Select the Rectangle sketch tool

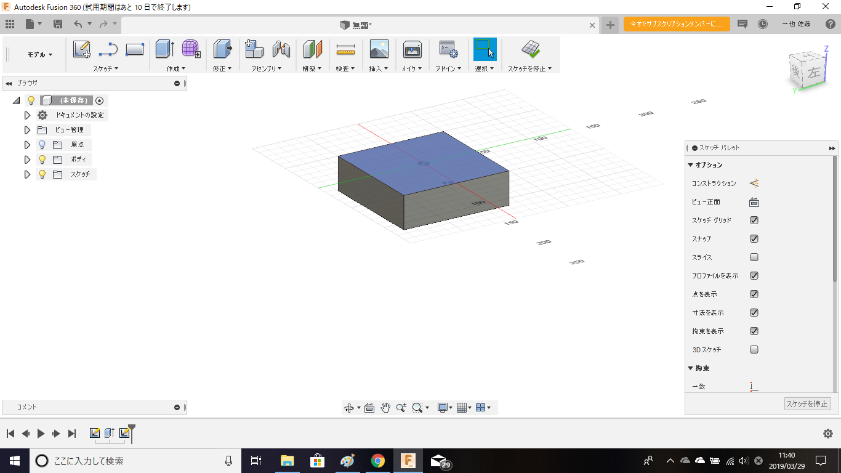tap(135, 49)
